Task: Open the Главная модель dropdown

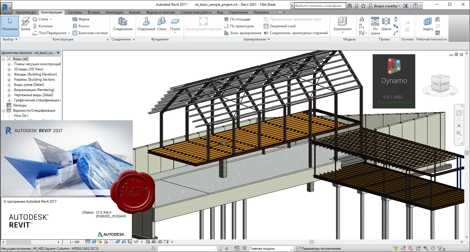Action: 271,249
